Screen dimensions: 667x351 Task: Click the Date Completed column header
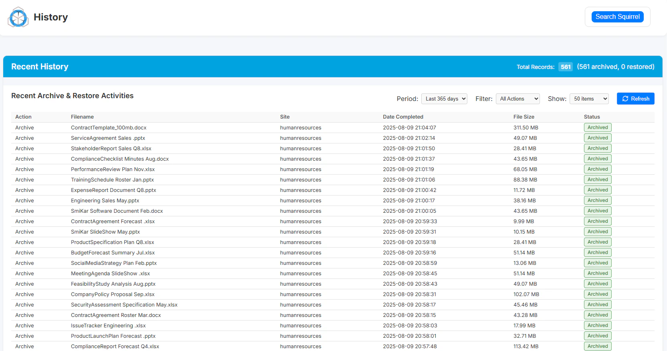(x=403, y=117)
